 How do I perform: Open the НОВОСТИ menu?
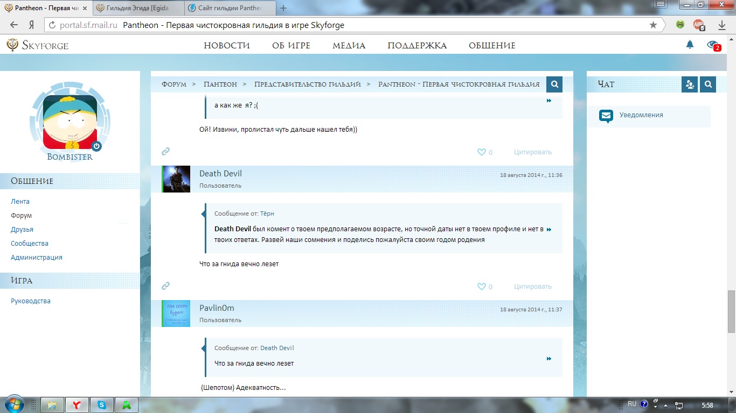pyautogui.click(x=227, y=46)
